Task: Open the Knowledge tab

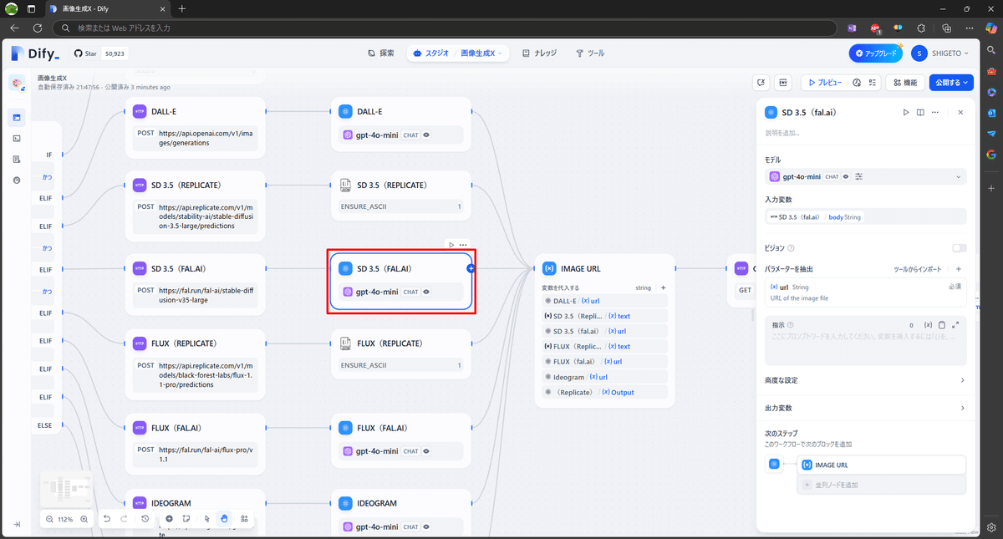Action: [x=540, y=53]
